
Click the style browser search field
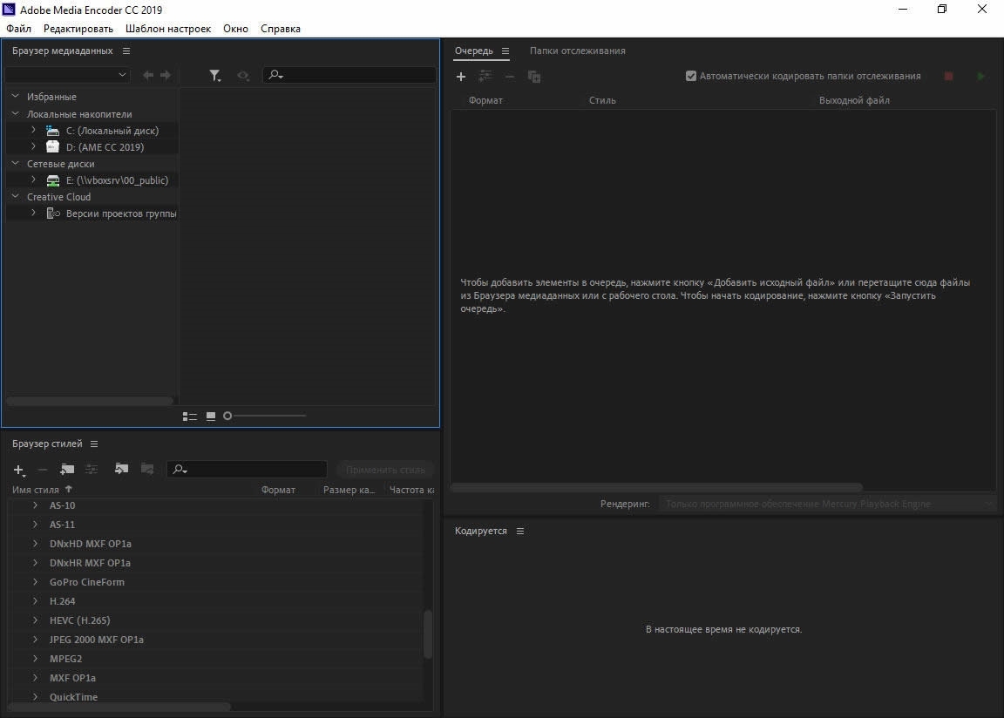(253, 470)
